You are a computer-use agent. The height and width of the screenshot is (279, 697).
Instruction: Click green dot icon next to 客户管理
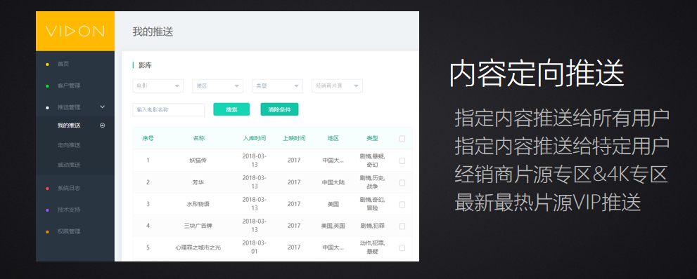(48, 86)
